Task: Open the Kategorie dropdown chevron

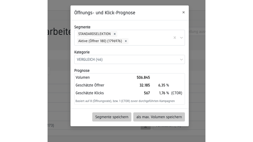Action: pyautogui.click(x=181, y=59)
